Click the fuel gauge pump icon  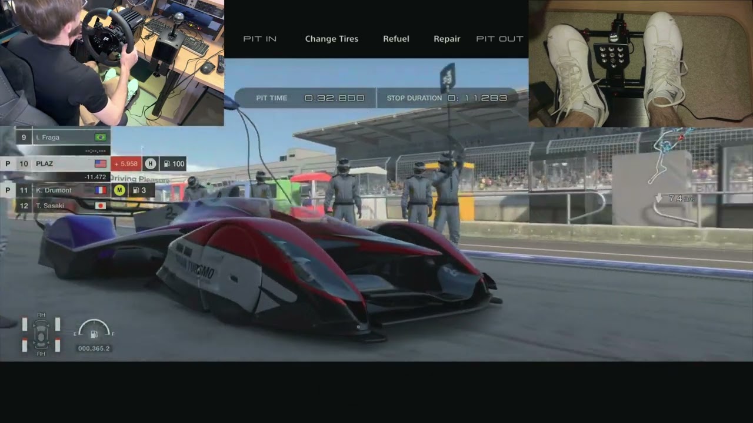click(94, 334)
